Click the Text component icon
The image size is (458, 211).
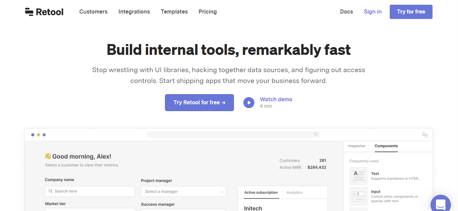click(x=359, y=175)
